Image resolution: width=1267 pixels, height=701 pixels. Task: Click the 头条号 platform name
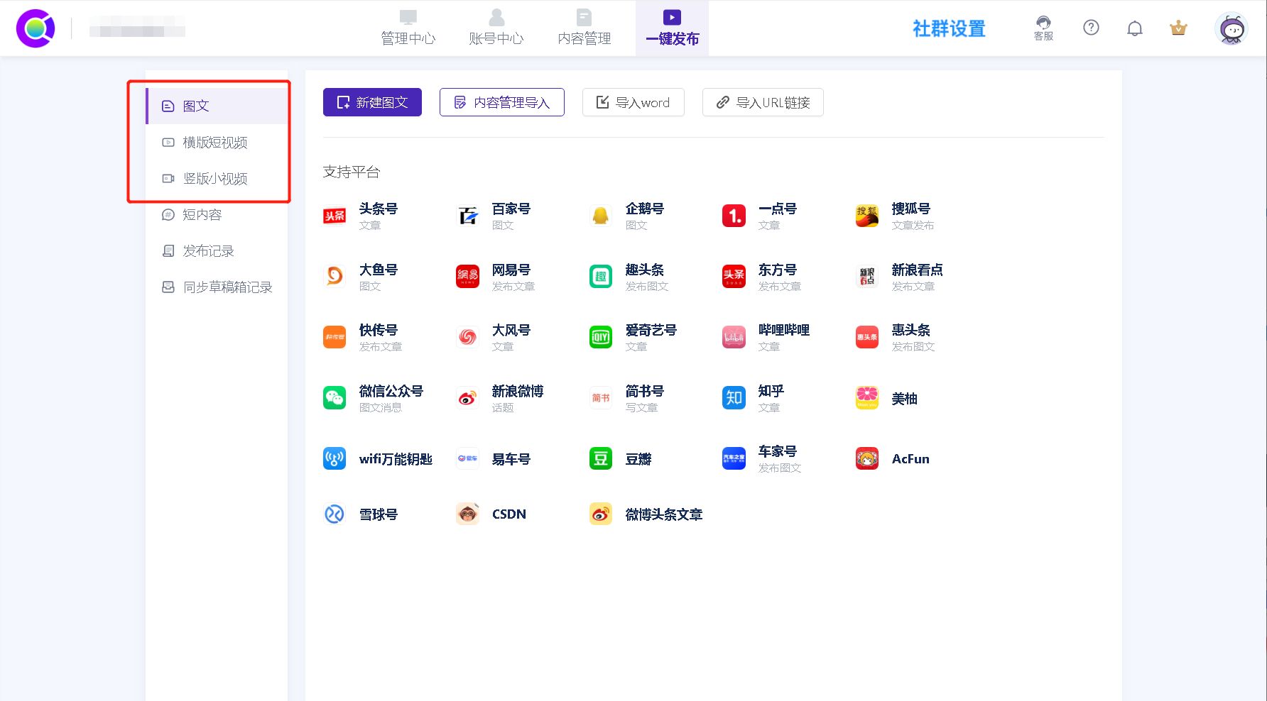[378, 209]
